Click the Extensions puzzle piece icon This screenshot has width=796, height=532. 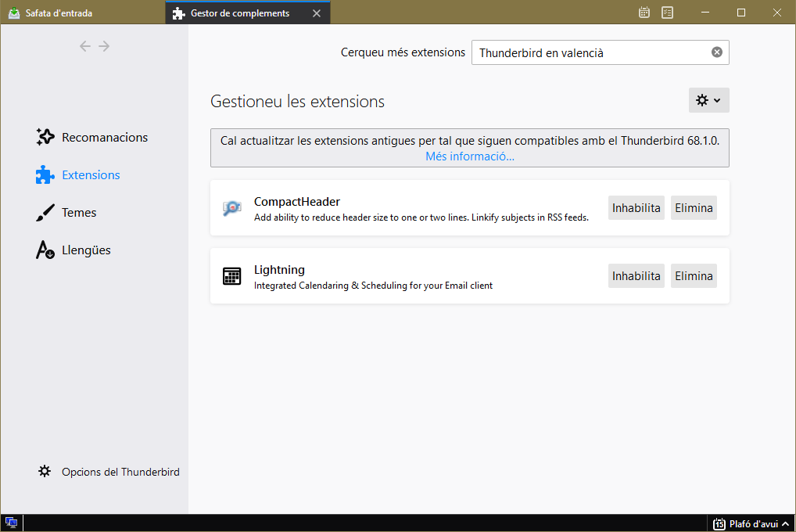(45, 174)
